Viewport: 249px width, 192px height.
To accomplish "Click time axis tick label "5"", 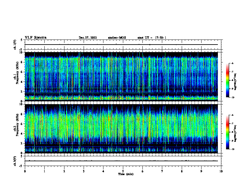I will pos(123,171).
